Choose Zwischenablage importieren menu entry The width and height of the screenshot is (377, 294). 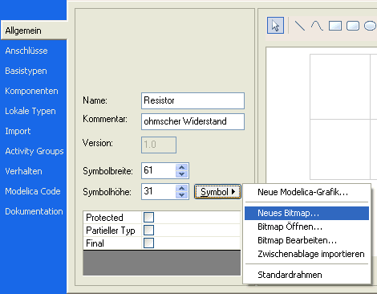tap(306, 254)
